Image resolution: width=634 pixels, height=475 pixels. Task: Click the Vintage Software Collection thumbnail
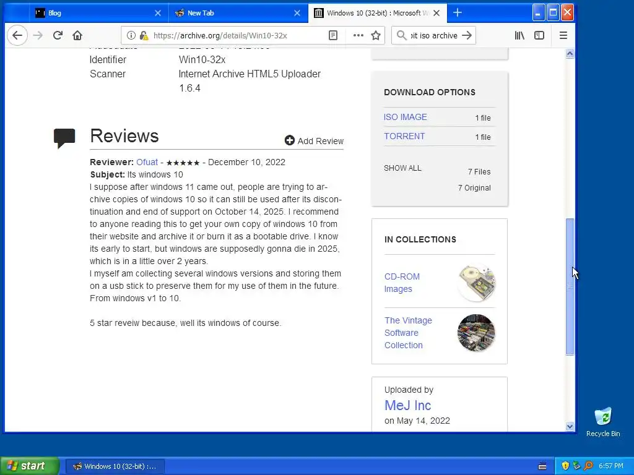point(476,333)
